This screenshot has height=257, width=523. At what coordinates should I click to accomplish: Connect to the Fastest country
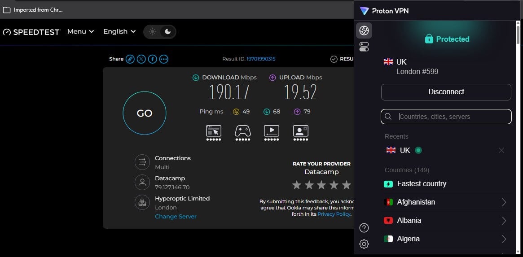coord(446,184)
